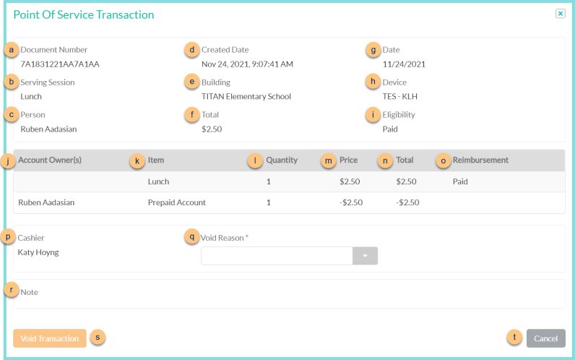Image resolution: width=575 pixels, height=360 pixels.
Task: Click the summary Total value $2.50
Action: [x=212, y=129]
